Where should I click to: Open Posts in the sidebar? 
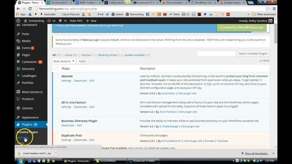pos(26,34)
